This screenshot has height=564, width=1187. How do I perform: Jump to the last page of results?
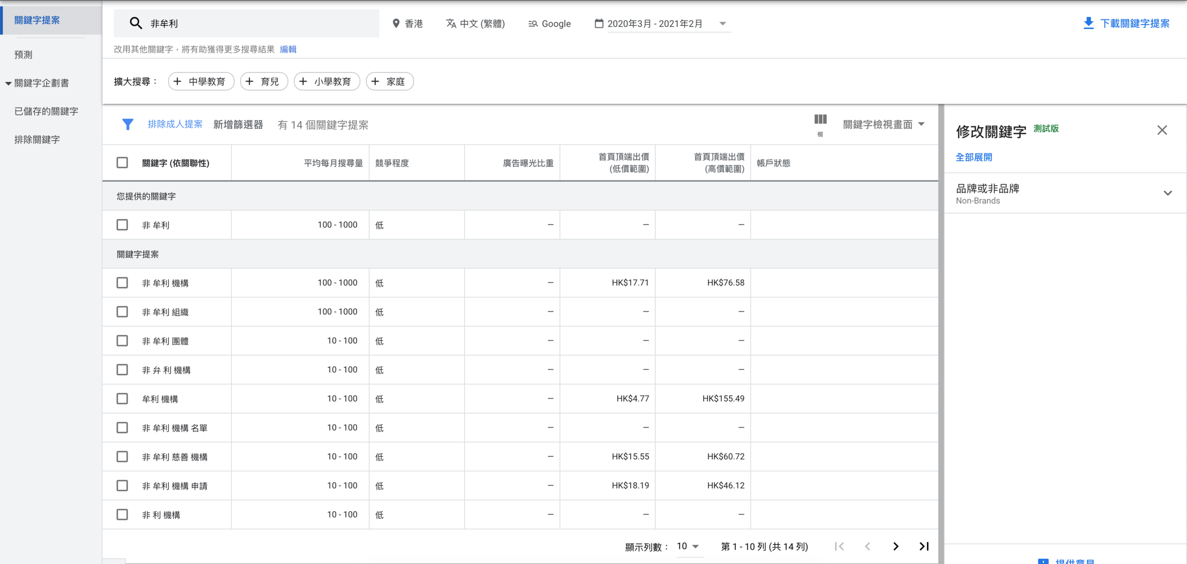click(924, 546)
